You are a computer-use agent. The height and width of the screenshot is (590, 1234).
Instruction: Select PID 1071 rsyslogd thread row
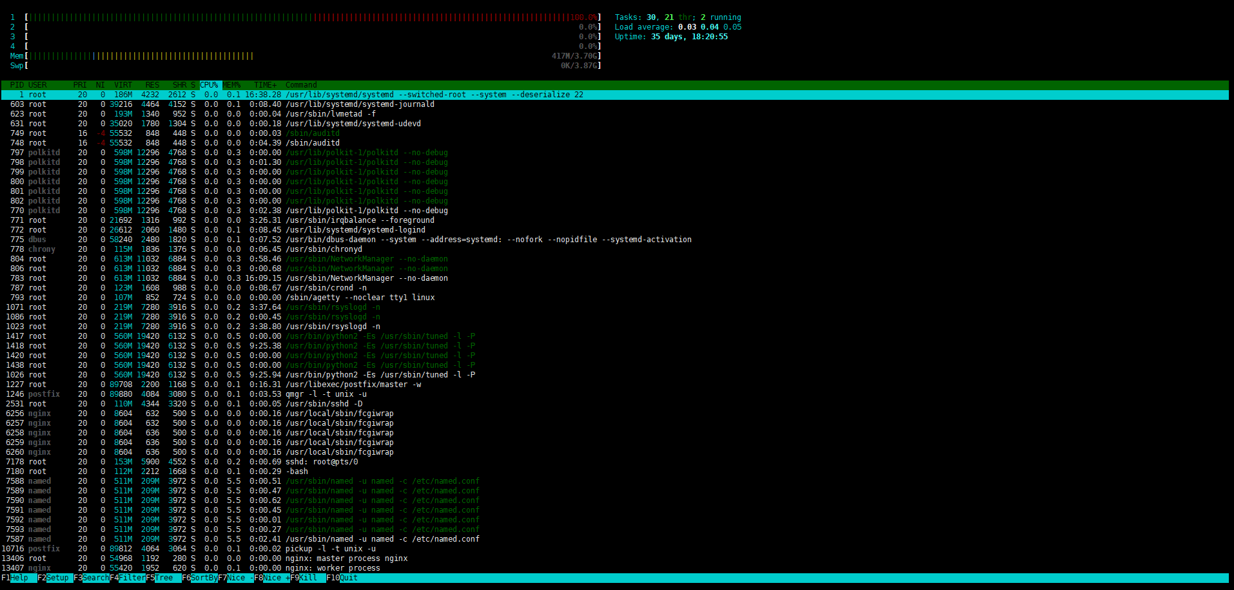coord(615,307)
